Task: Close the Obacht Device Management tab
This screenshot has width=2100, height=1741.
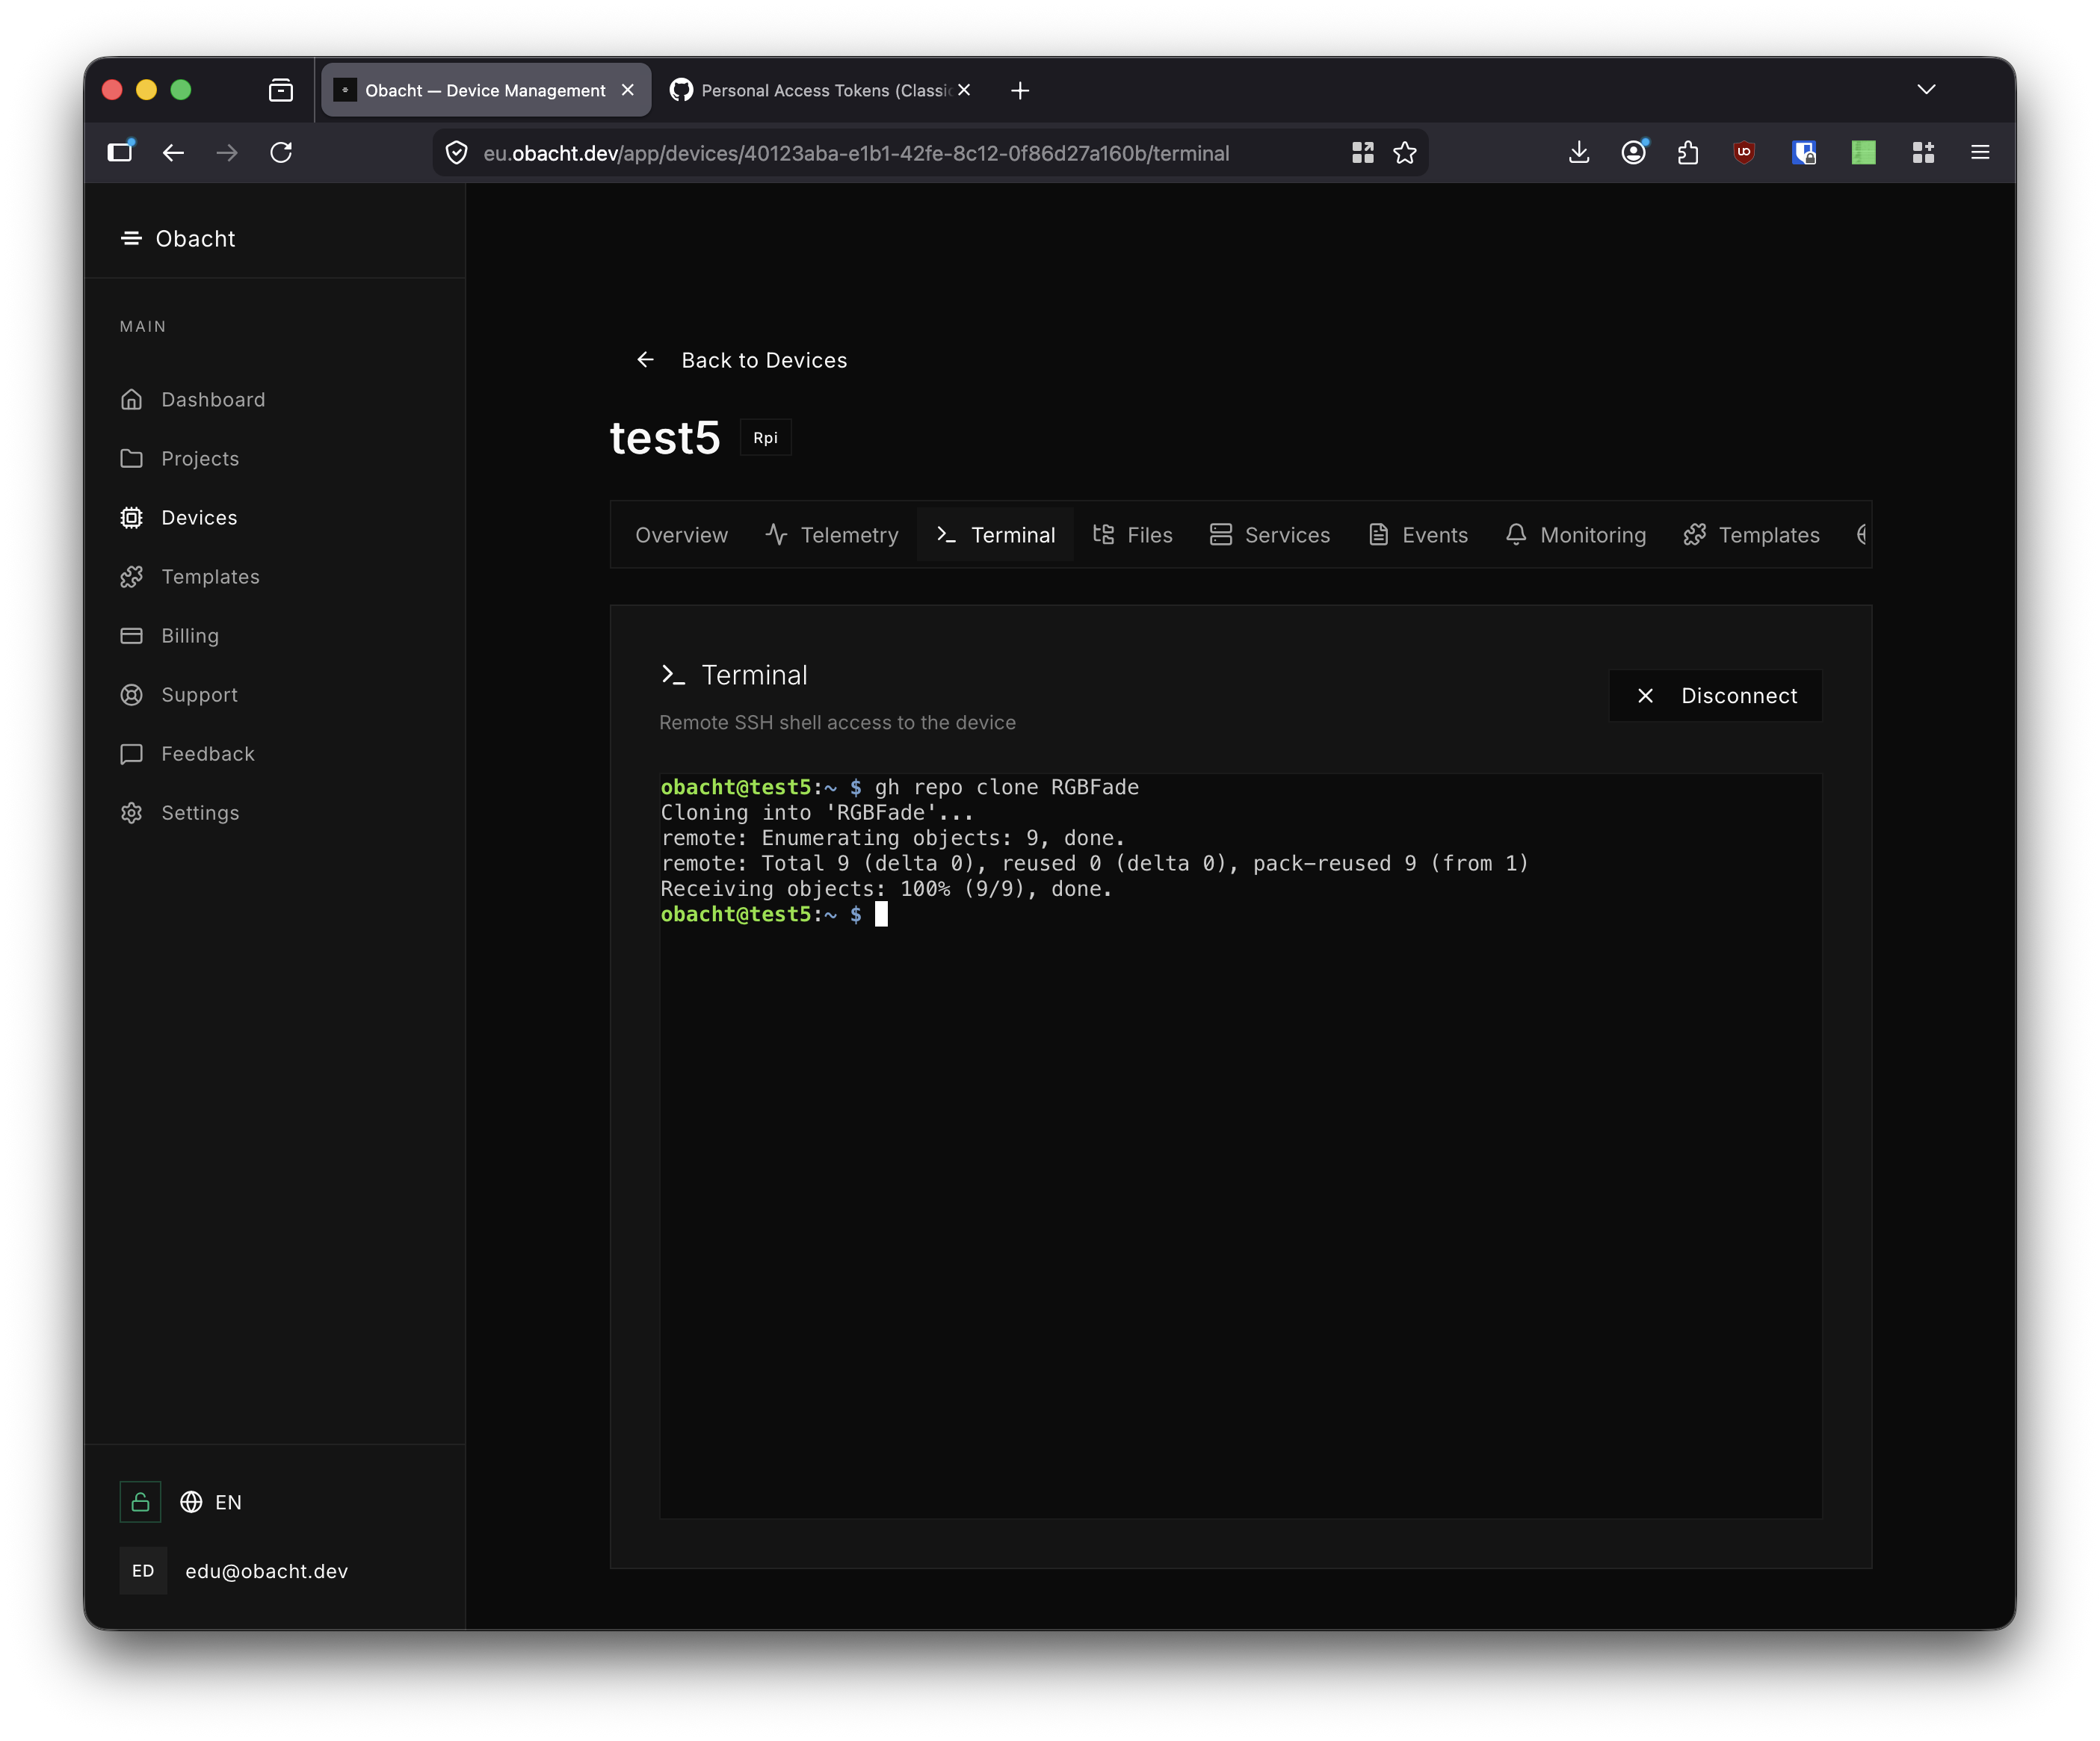Action: [x=628, y=90]
